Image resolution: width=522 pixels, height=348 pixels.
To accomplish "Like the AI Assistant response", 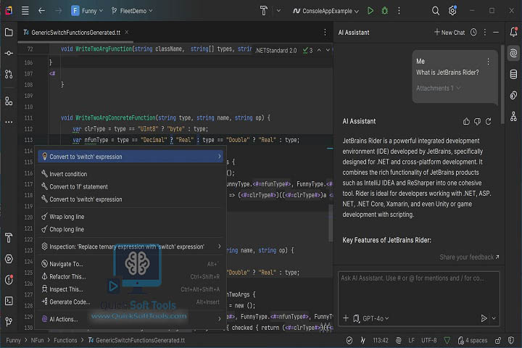I will tap(466, 122).
